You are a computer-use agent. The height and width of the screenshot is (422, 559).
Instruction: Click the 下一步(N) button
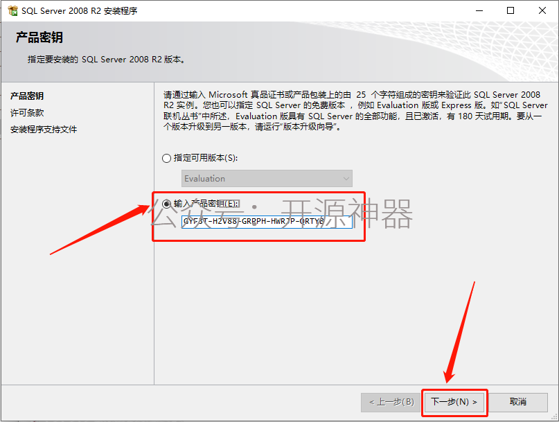coord(454,402)
